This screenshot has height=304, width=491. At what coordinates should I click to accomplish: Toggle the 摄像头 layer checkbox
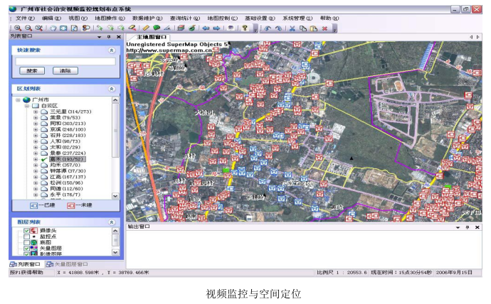coord(26,231)
